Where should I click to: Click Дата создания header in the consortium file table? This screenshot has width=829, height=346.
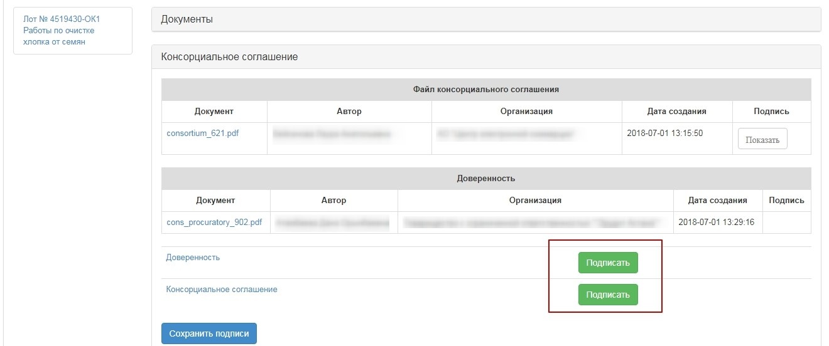pyautogui.click(x=676, y=112)
